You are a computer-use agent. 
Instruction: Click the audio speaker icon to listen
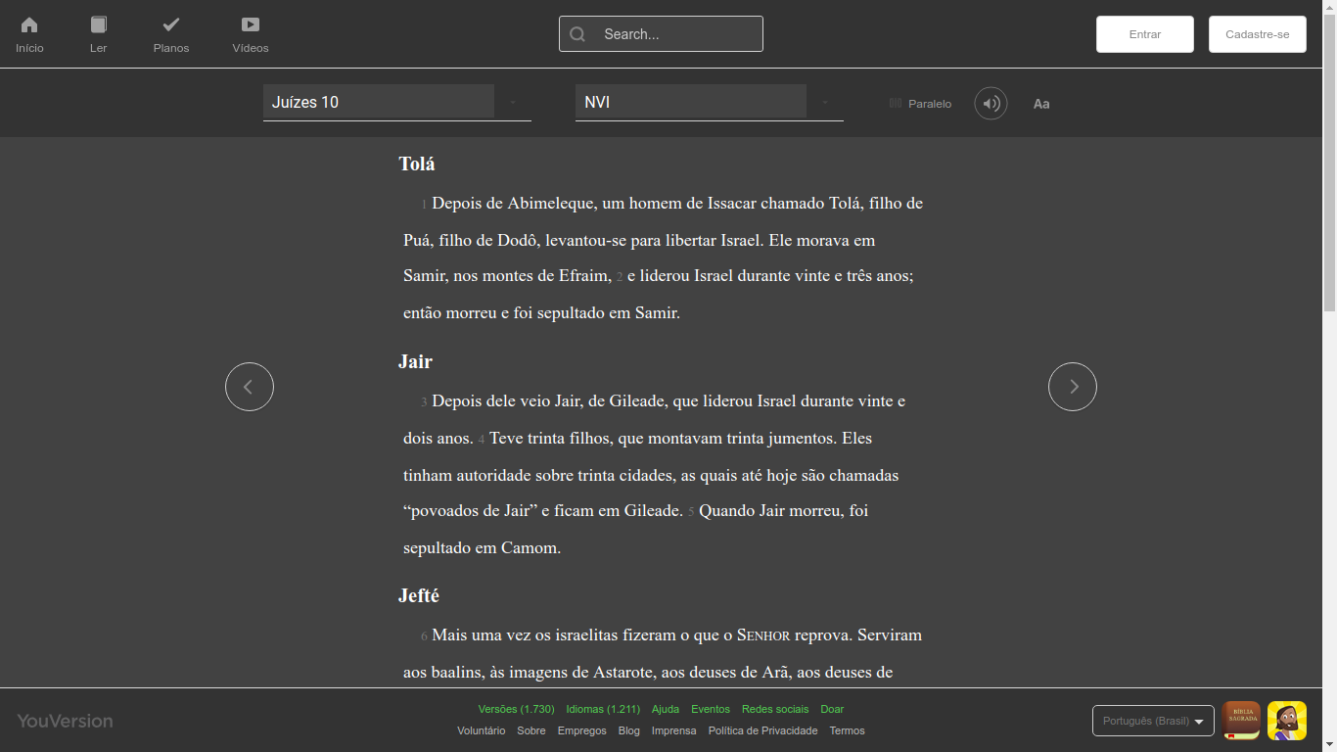point(990,103)
